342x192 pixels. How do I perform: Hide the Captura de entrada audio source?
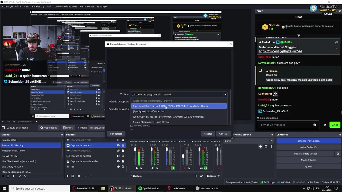click(x=118, y=161)
